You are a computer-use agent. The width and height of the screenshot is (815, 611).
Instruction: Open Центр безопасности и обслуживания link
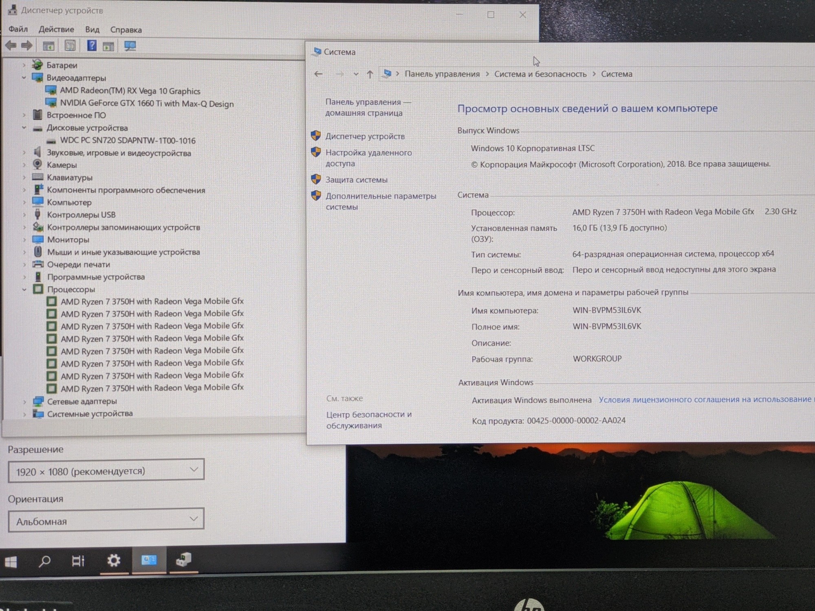(369, 420)
